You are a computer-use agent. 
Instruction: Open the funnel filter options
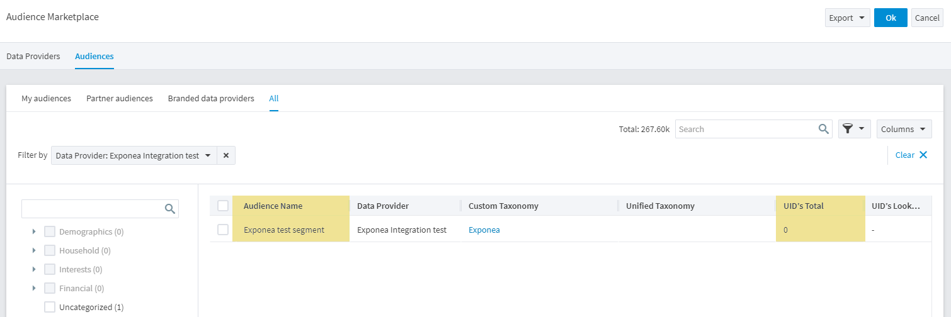click(x=854, y=129)
